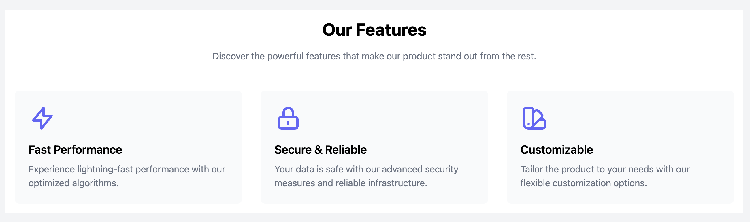Click the word "Reliable" in second card title
This screenshot has width=750, height=222.
click(x=346, y=149)
